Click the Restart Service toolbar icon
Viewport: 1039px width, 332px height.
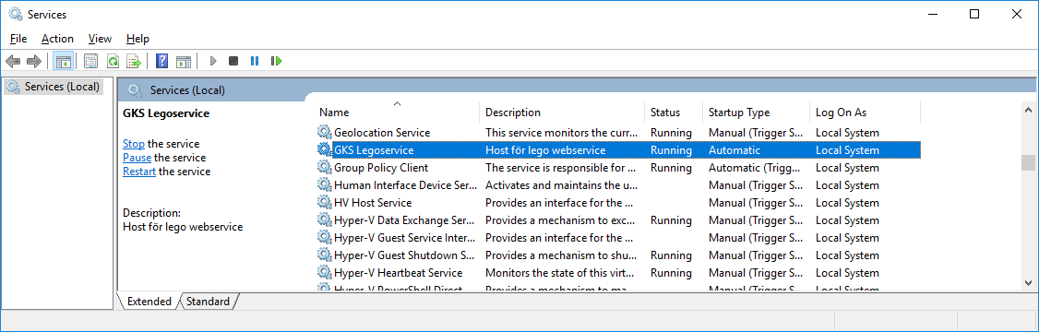[276, 61]
